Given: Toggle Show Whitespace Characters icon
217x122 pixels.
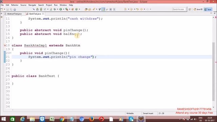Looking at the screenshot, I should [x=114, y=9].
